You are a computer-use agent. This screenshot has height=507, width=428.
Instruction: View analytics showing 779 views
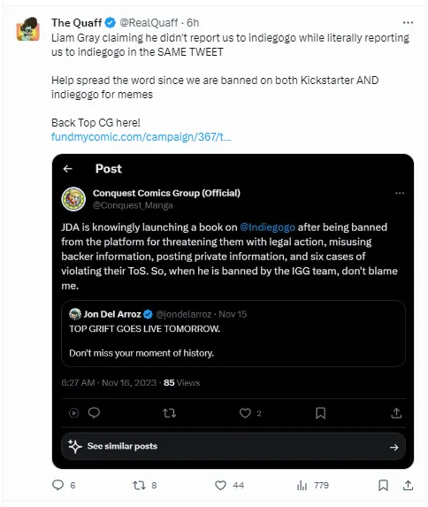[302, 485]
